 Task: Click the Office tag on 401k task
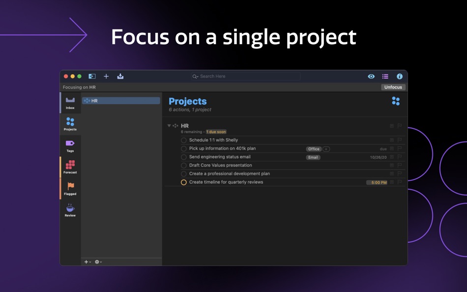(x=314, y=148)
